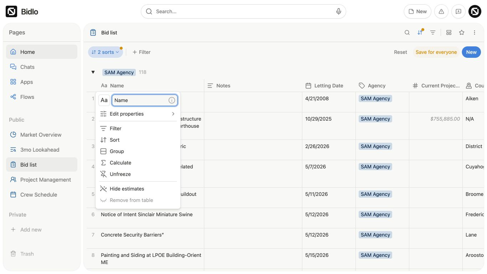Choose Filter in the column menu
This screenshot has width=487, height=274.
point(138,128)
